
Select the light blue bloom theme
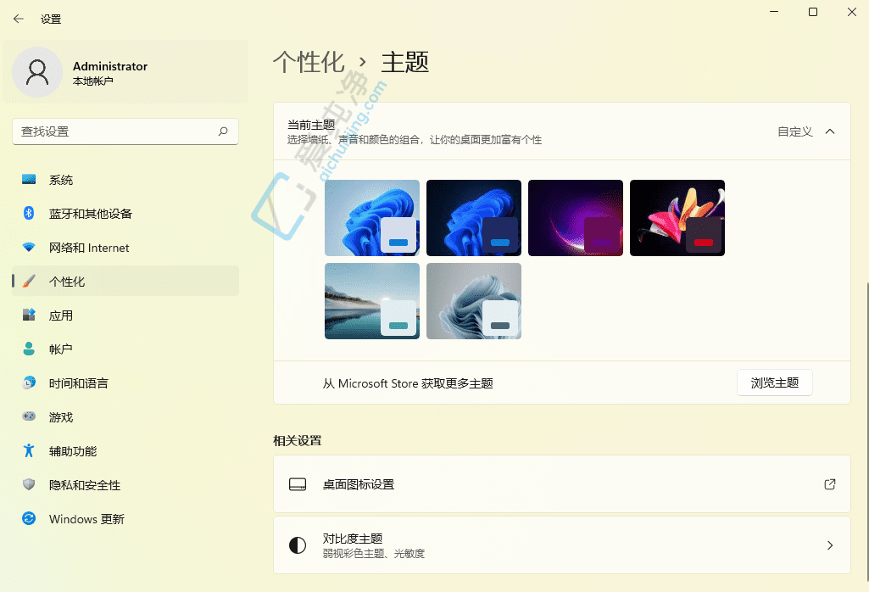[x=372, y=218]
